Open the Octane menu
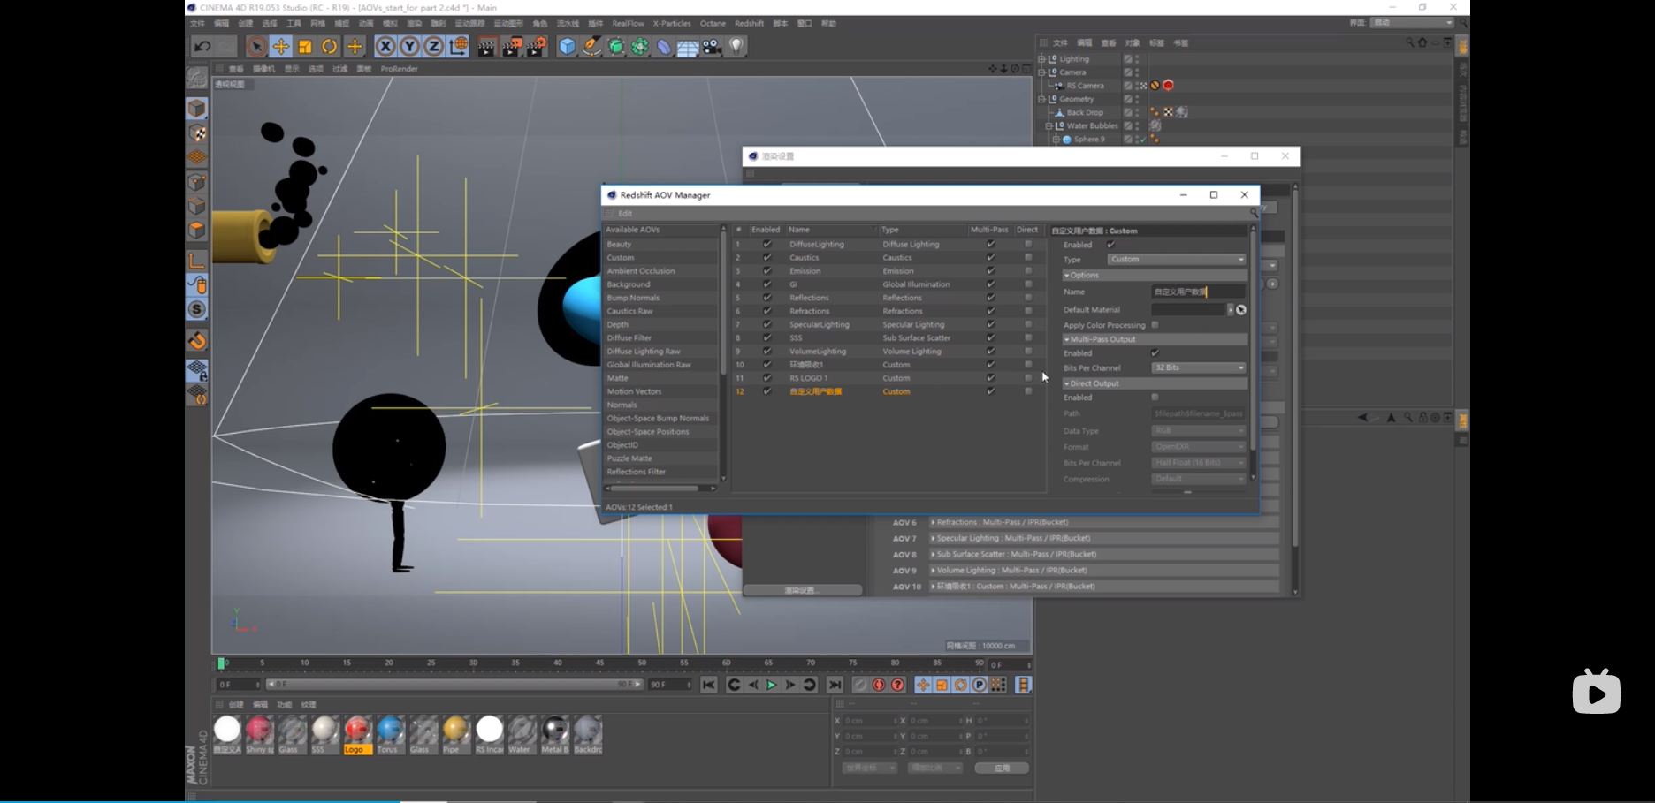 click(x=713, y=23)
